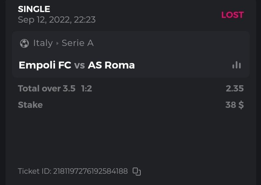Image resolution: width=261 pixels, height=185 pixels.
Task: Tap the AS Roma team name
Action: pyautogui.click(x=112, y=65)
